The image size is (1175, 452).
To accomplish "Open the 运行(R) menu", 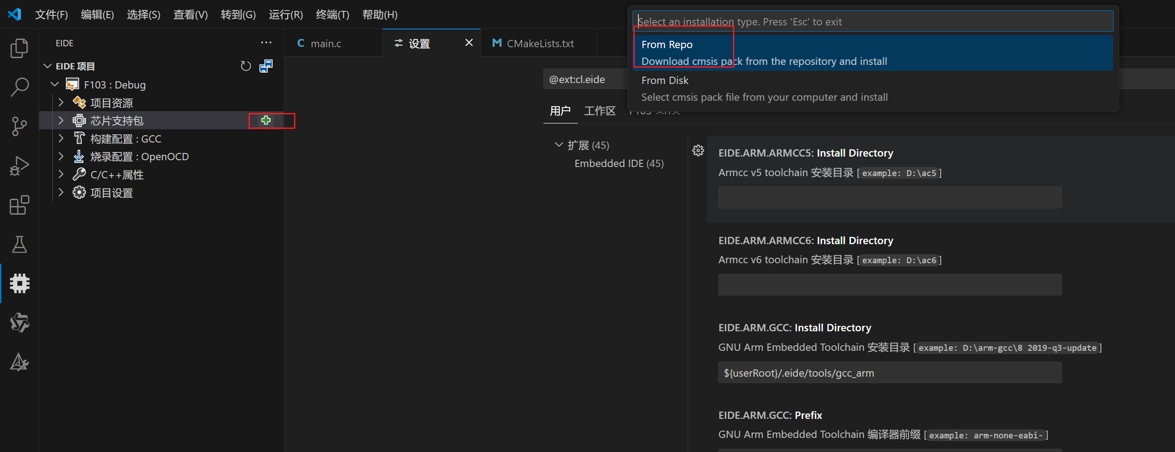I will (x=286, y=15).
